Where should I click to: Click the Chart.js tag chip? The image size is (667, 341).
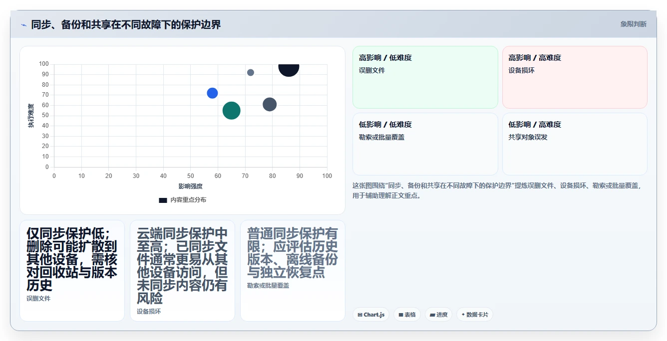[x=371, y=315]
